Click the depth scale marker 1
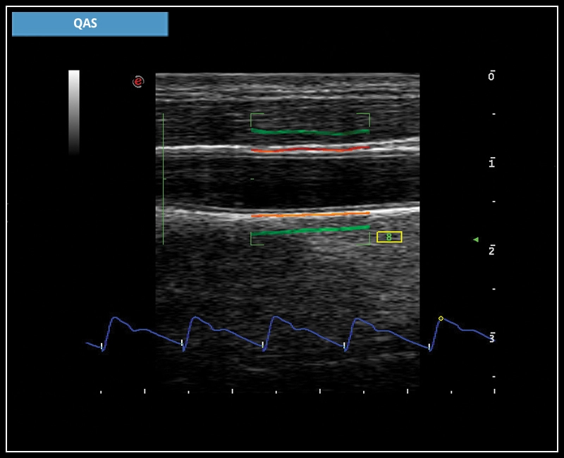The height and width of the screenshot is (458, 564). (x=491, y=163)
